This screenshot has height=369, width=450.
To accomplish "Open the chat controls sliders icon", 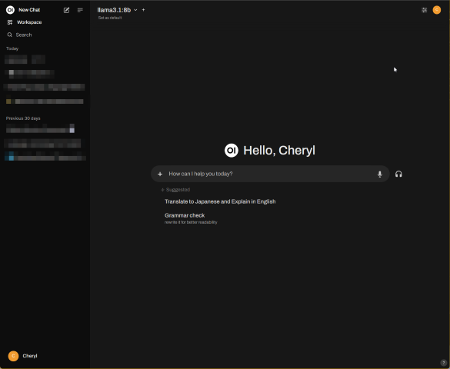I will 424,10.
